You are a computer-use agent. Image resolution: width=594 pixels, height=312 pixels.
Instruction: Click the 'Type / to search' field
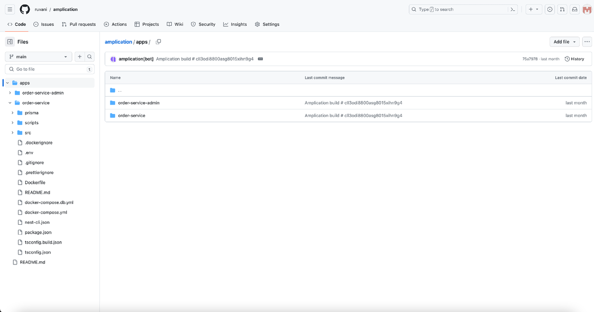pos(459,9)
